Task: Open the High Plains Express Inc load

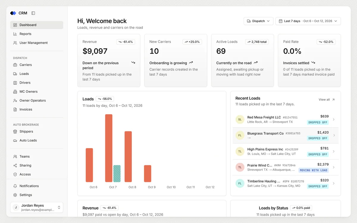Action: 286,151
